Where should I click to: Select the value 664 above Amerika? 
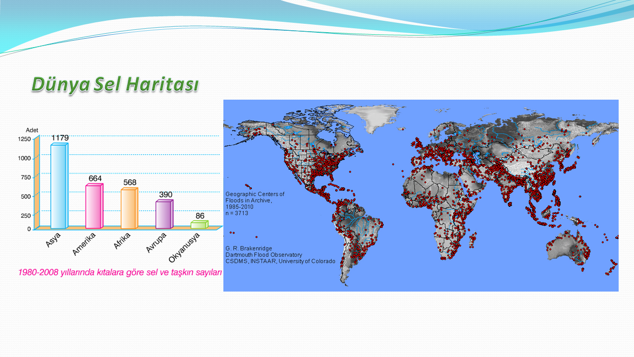(95, 178)
